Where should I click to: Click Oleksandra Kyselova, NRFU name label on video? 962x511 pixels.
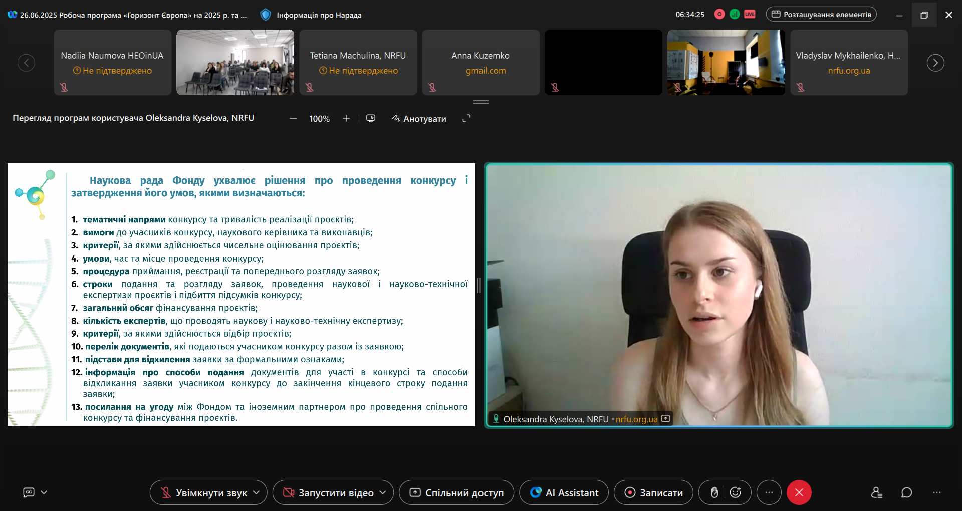[x=556, y=419]
